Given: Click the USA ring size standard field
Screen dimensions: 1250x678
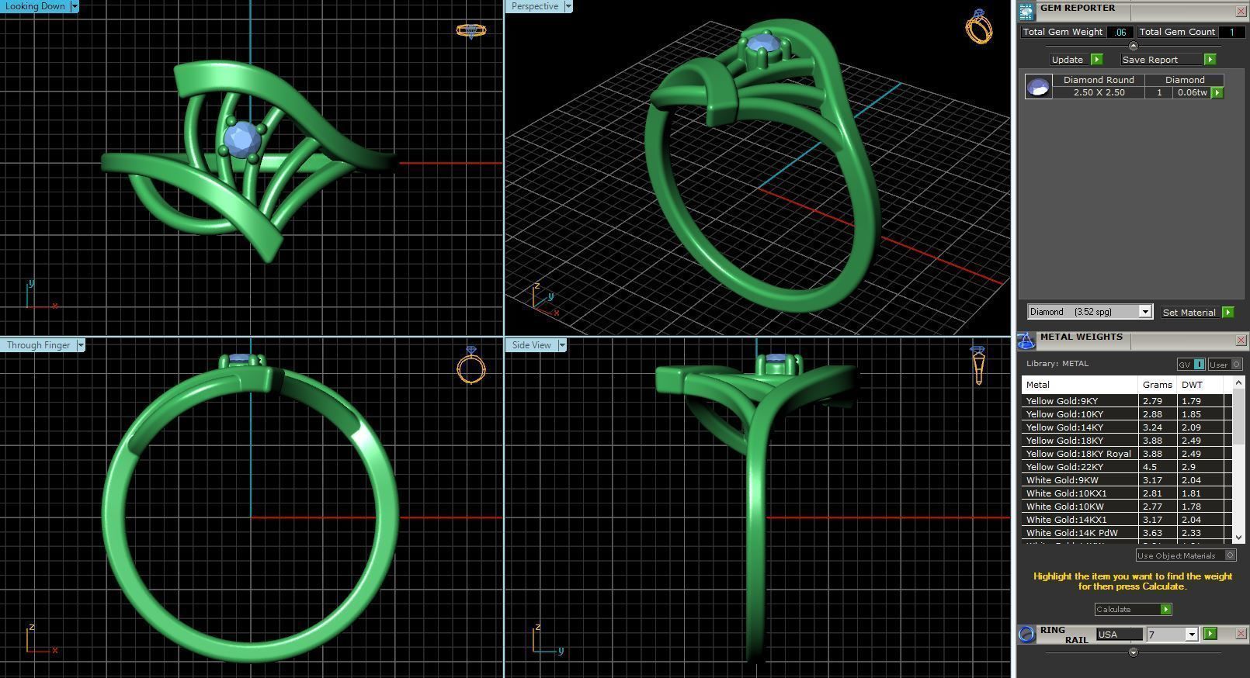Looking at the screenshot, I should point(1119,635).
